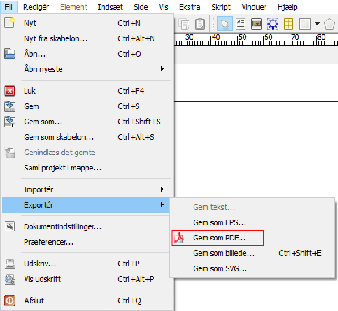Image resolution: width=338 pixels, height=311 pixels.
Task: Open the shape tool dropdown arrow
Action: [x=317, y=24]
